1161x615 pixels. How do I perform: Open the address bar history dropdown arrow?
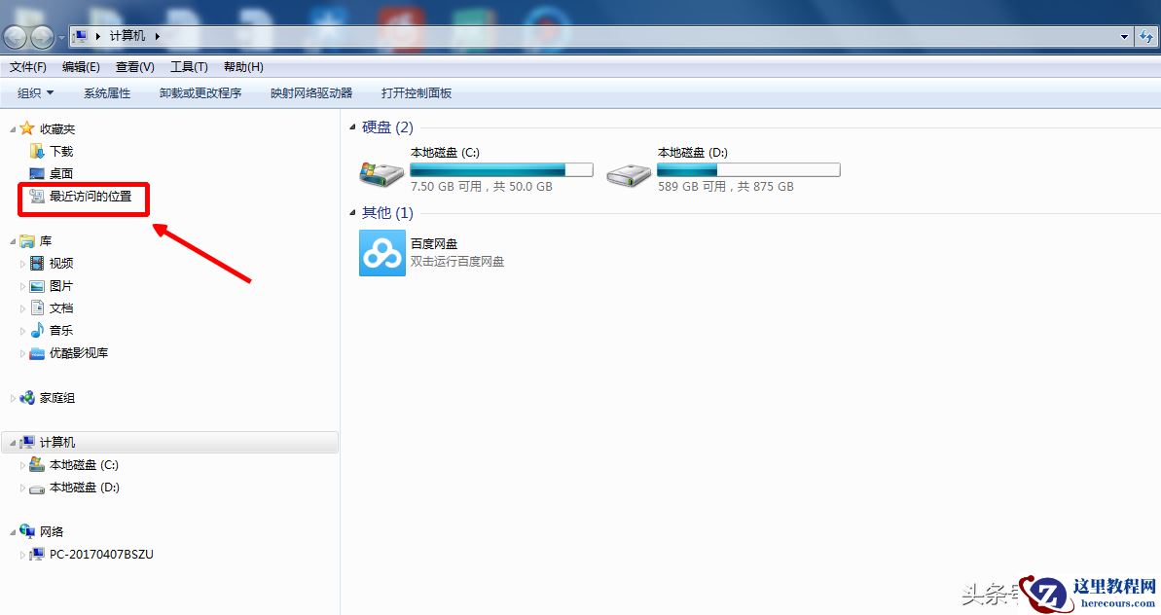pyautogui.click(x=1125, y=36)
